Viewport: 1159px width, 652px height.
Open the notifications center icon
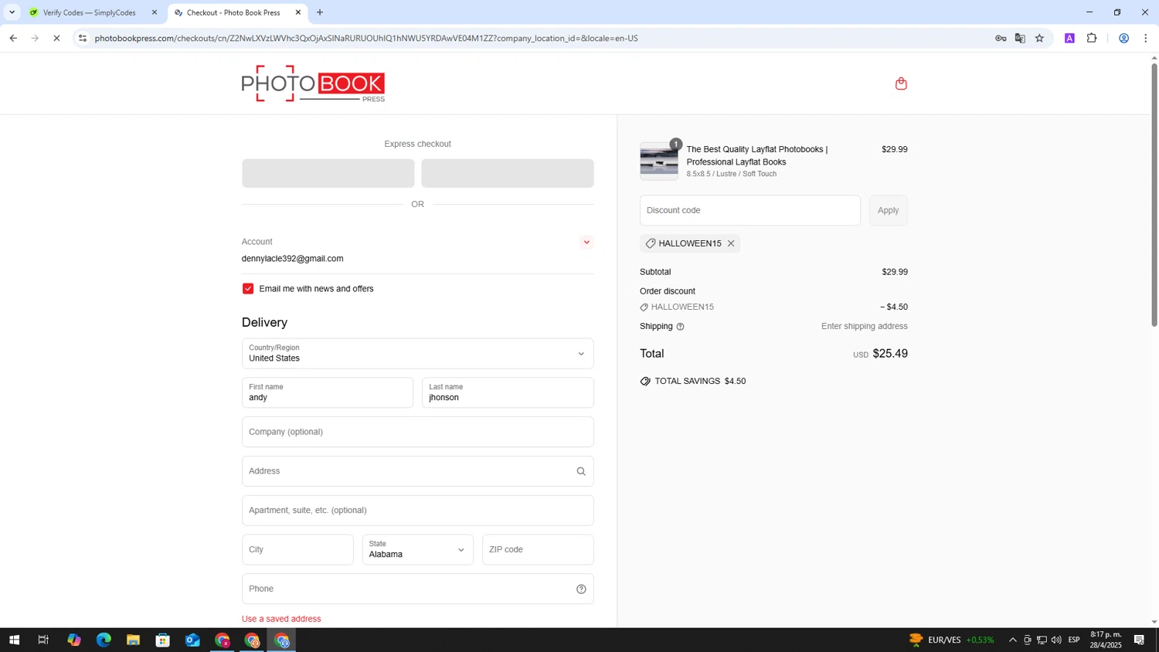[1139, 640]
